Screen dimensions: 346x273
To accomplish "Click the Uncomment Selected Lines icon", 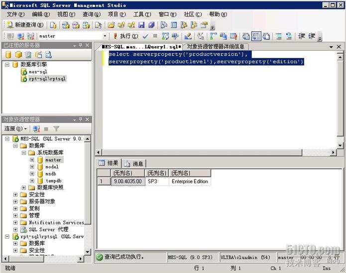I will [289, 36].
